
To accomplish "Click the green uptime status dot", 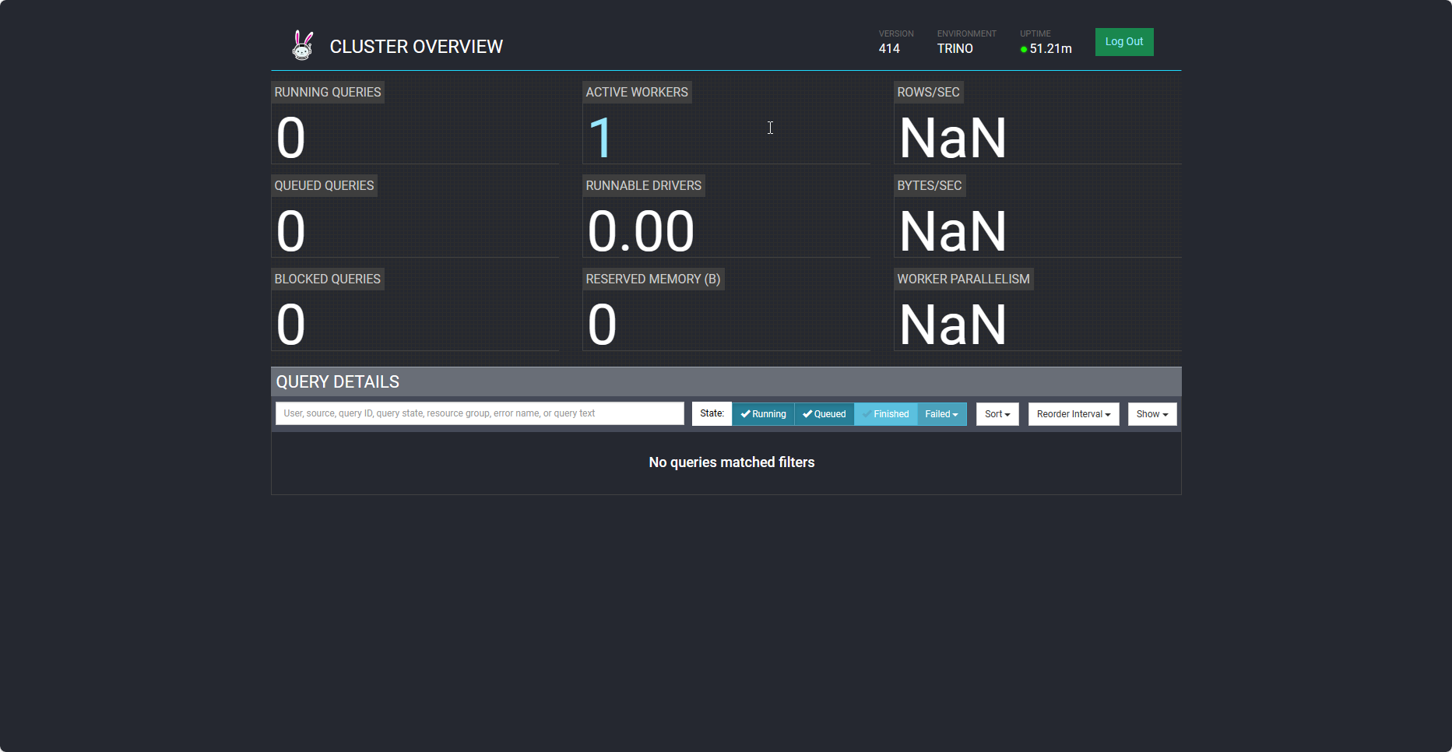I will coord(1024,49).
